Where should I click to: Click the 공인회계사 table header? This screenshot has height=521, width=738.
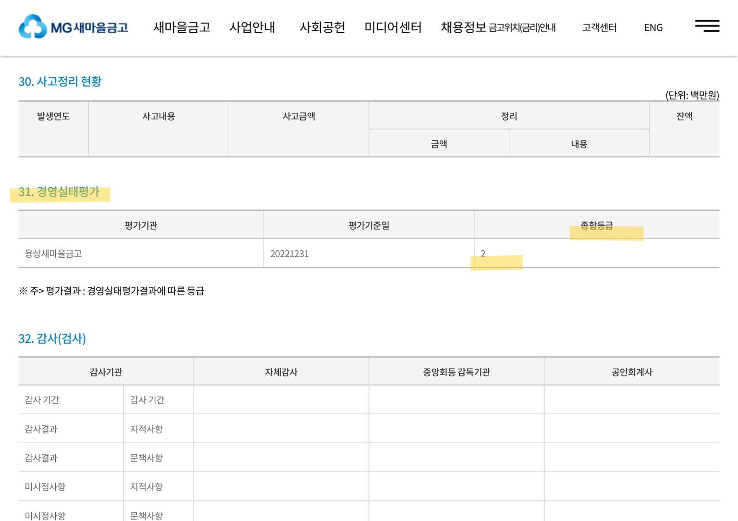tap(633, 371)
